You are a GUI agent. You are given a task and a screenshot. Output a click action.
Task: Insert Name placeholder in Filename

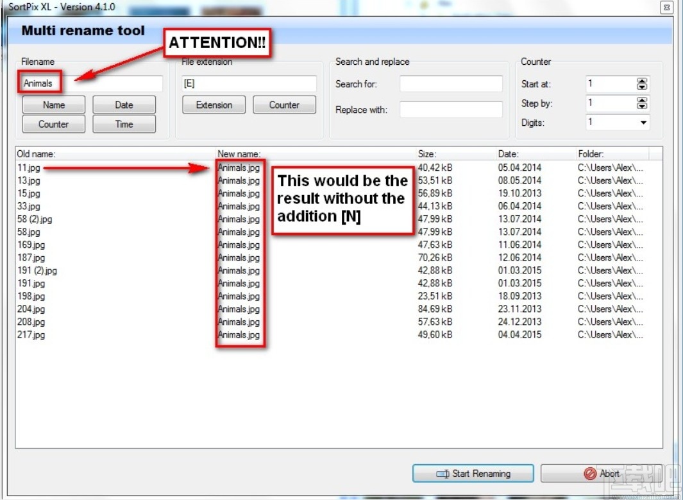[x=54, y=105]
